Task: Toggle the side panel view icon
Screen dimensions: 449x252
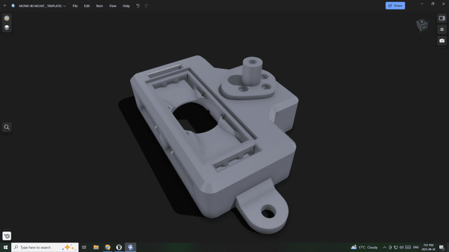Action: (442, 18)
